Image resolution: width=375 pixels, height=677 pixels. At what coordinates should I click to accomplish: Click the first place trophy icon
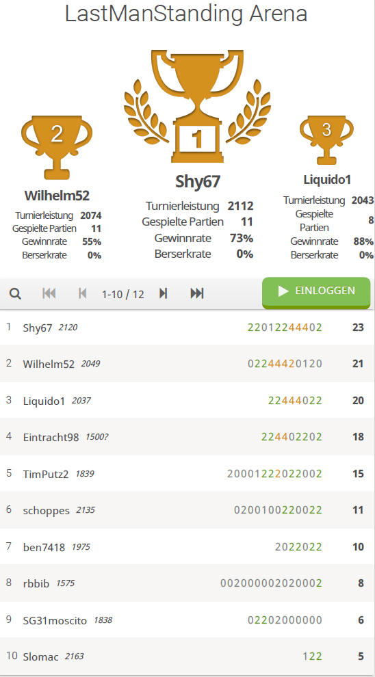point(198,106)
